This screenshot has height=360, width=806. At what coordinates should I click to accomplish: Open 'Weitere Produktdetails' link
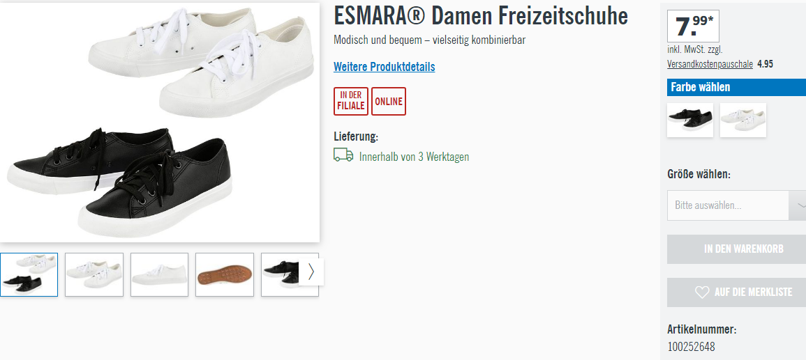pos(384,67)
